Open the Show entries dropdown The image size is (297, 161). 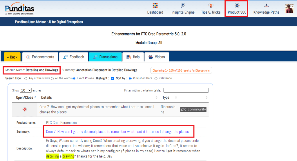(x=26, y=90)
